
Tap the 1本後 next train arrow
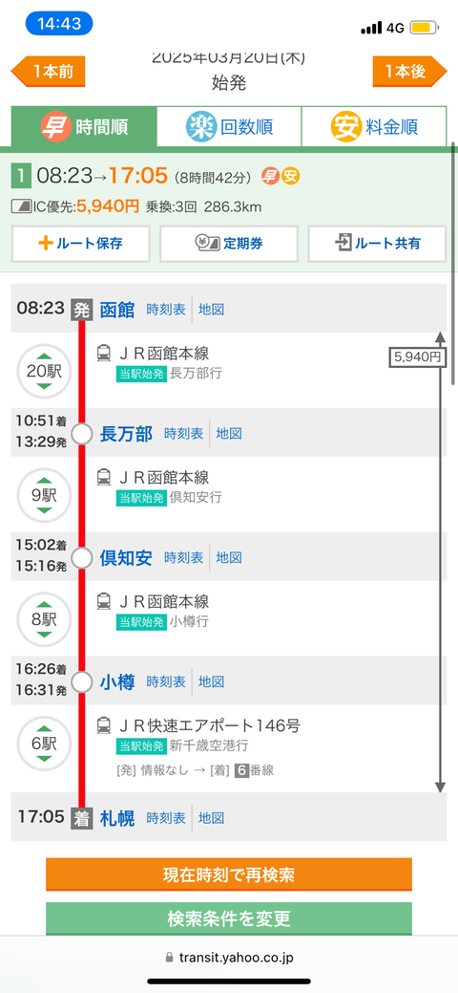tap(410, 72)
